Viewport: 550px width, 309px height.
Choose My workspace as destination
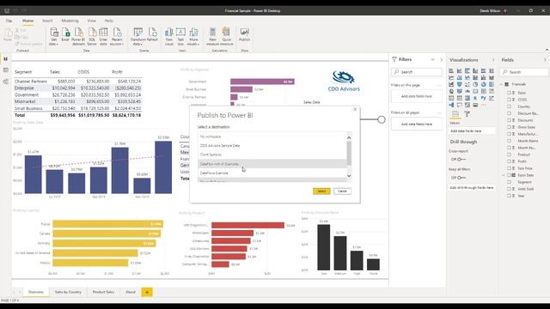point(272,136)
